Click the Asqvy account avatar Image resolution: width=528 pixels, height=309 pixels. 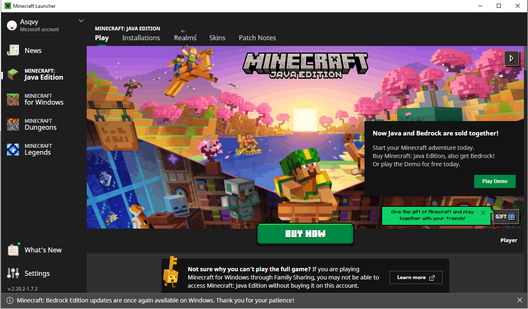[12, 25]
